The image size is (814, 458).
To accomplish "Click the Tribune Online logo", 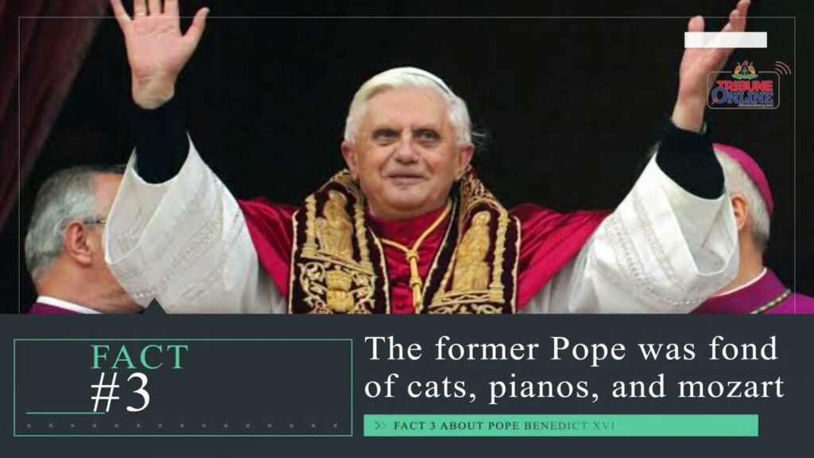I will 743,86.
